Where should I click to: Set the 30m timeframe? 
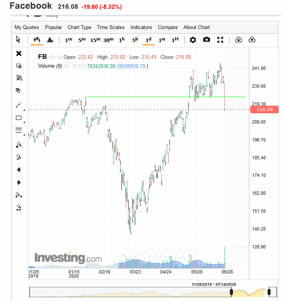(x=109, y=40)
